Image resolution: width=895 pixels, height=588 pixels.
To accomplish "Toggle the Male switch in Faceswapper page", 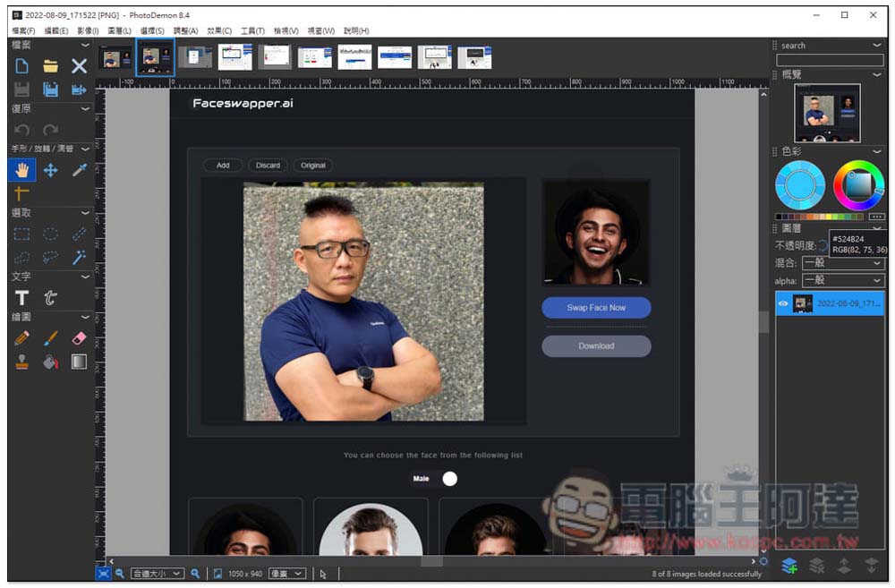I will [x=450, y=479].
